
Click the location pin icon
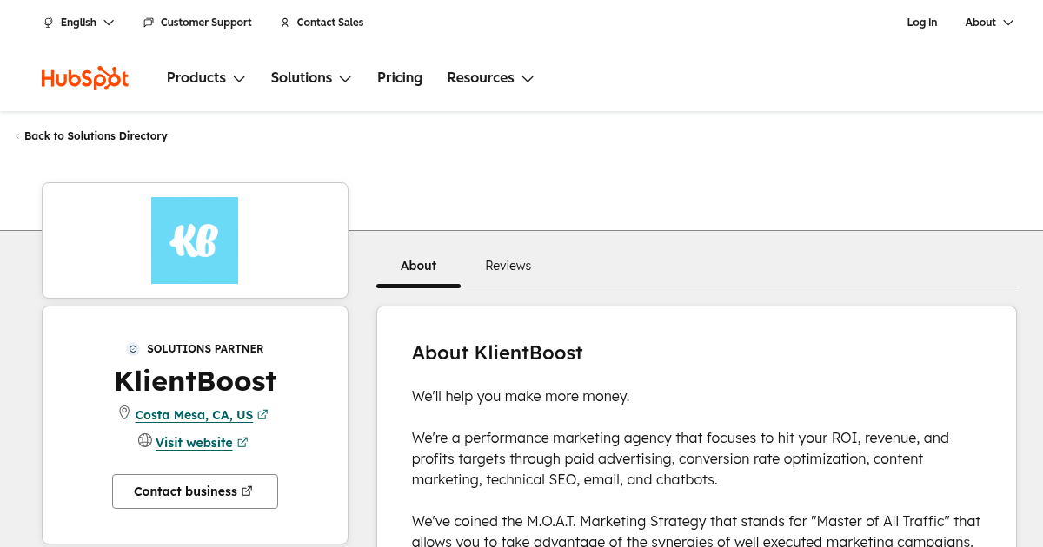[x=124, y=413]
